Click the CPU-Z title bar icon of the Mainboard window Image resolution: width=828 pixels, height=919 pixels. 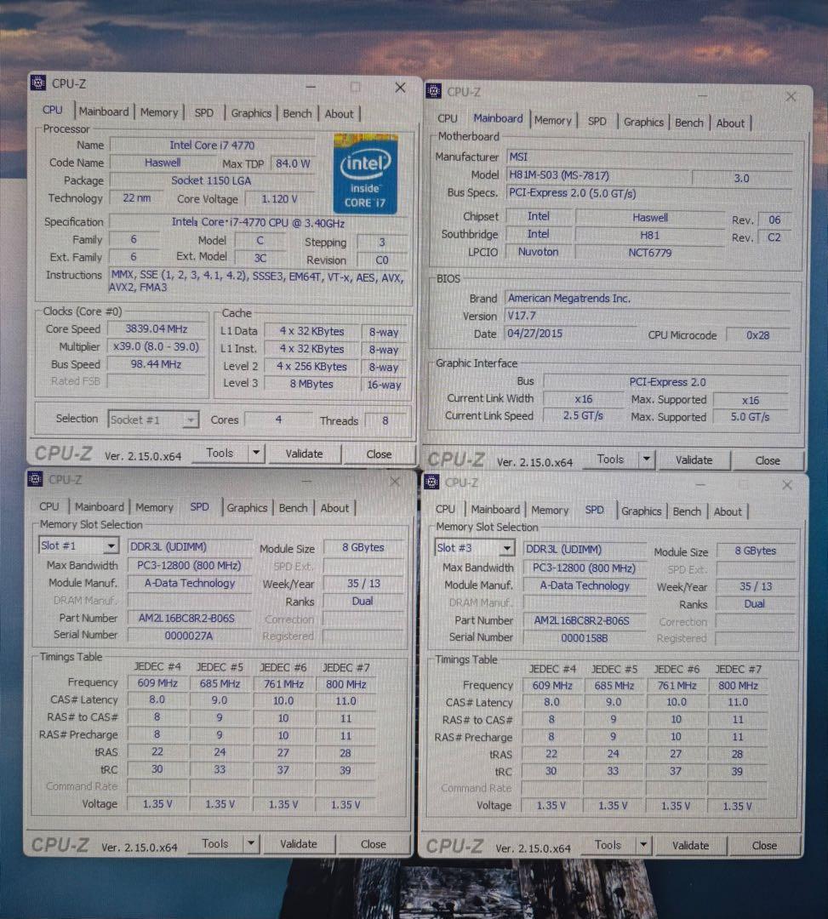433,91
